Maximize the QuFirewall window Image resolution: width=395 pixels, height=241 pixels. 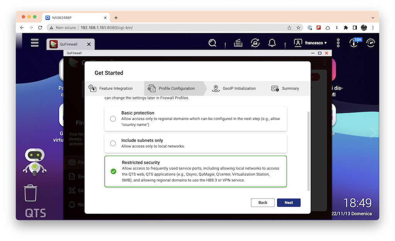click(x=320, y=53)
